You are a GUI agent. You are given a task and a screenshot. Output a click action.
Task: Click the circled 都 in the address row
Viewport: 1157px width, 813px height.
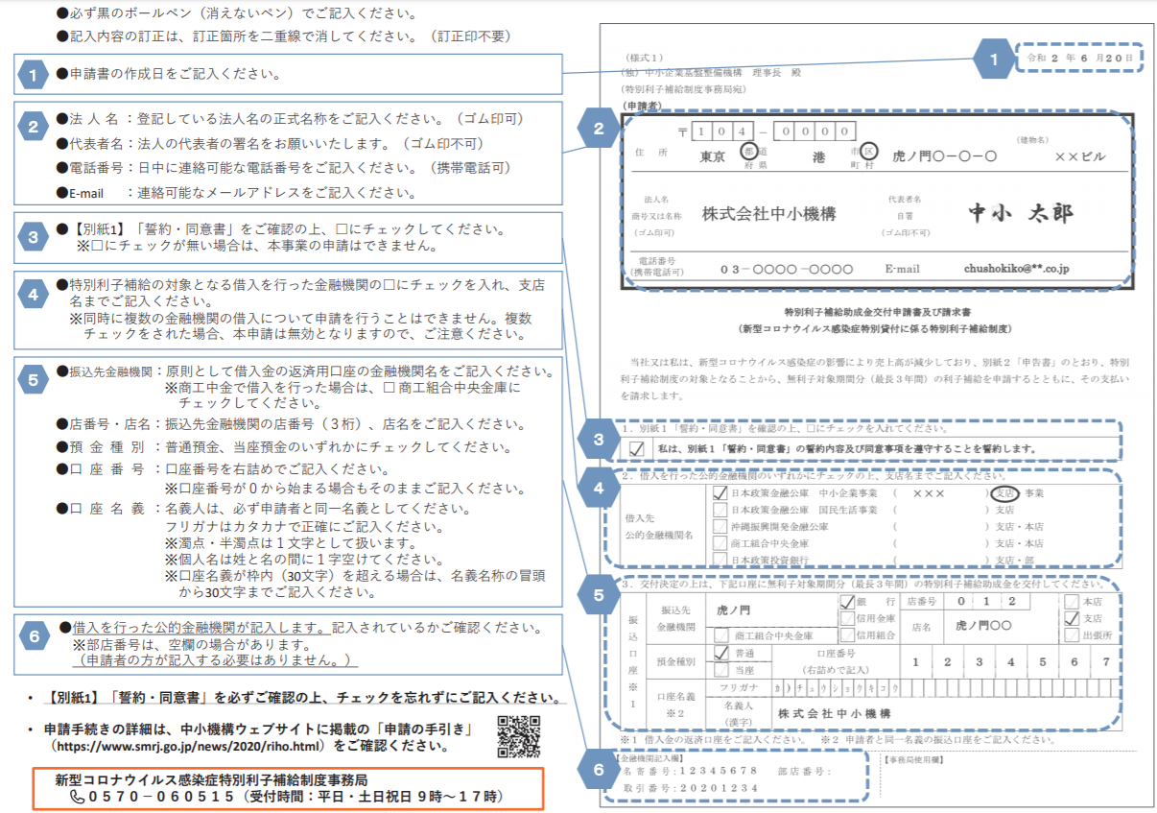749,151
